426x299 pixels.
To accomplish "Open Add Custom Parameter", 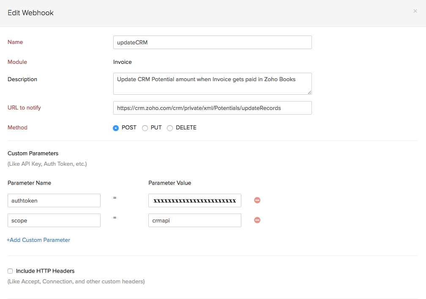I will [38, 240].
